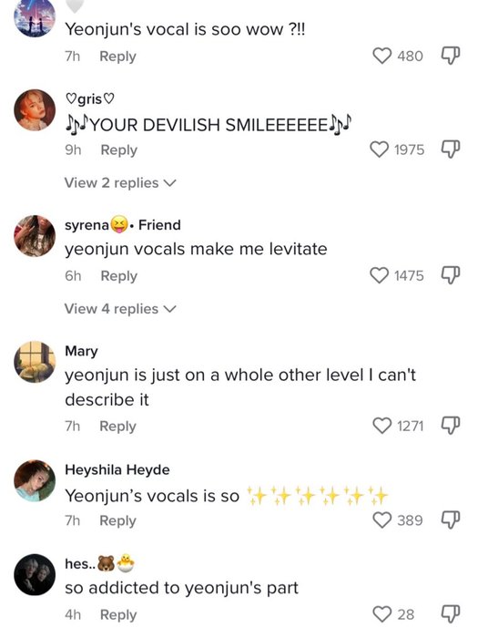Like syrena's levitate comment heart
This screenshot has height=638, width=478.
(x=380, y=275)
